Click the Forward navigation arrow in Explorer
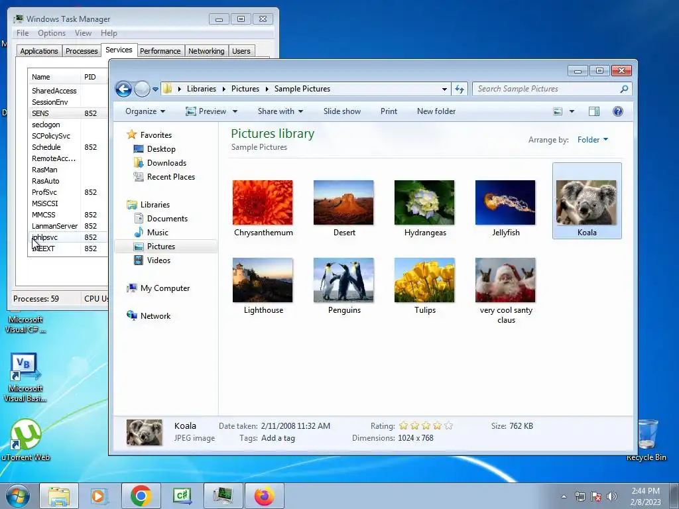Image resolution: width=679 pixels, height=509 pixels. (142, 89)
